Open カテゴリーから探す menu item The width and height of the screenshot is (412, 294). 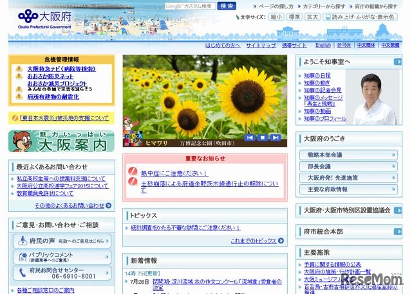[324, 6]
